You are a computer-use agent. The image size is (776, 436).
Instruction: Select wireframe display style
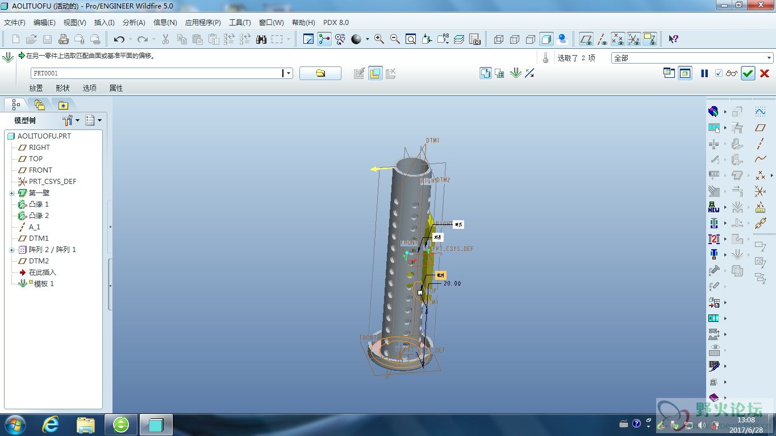499,39
